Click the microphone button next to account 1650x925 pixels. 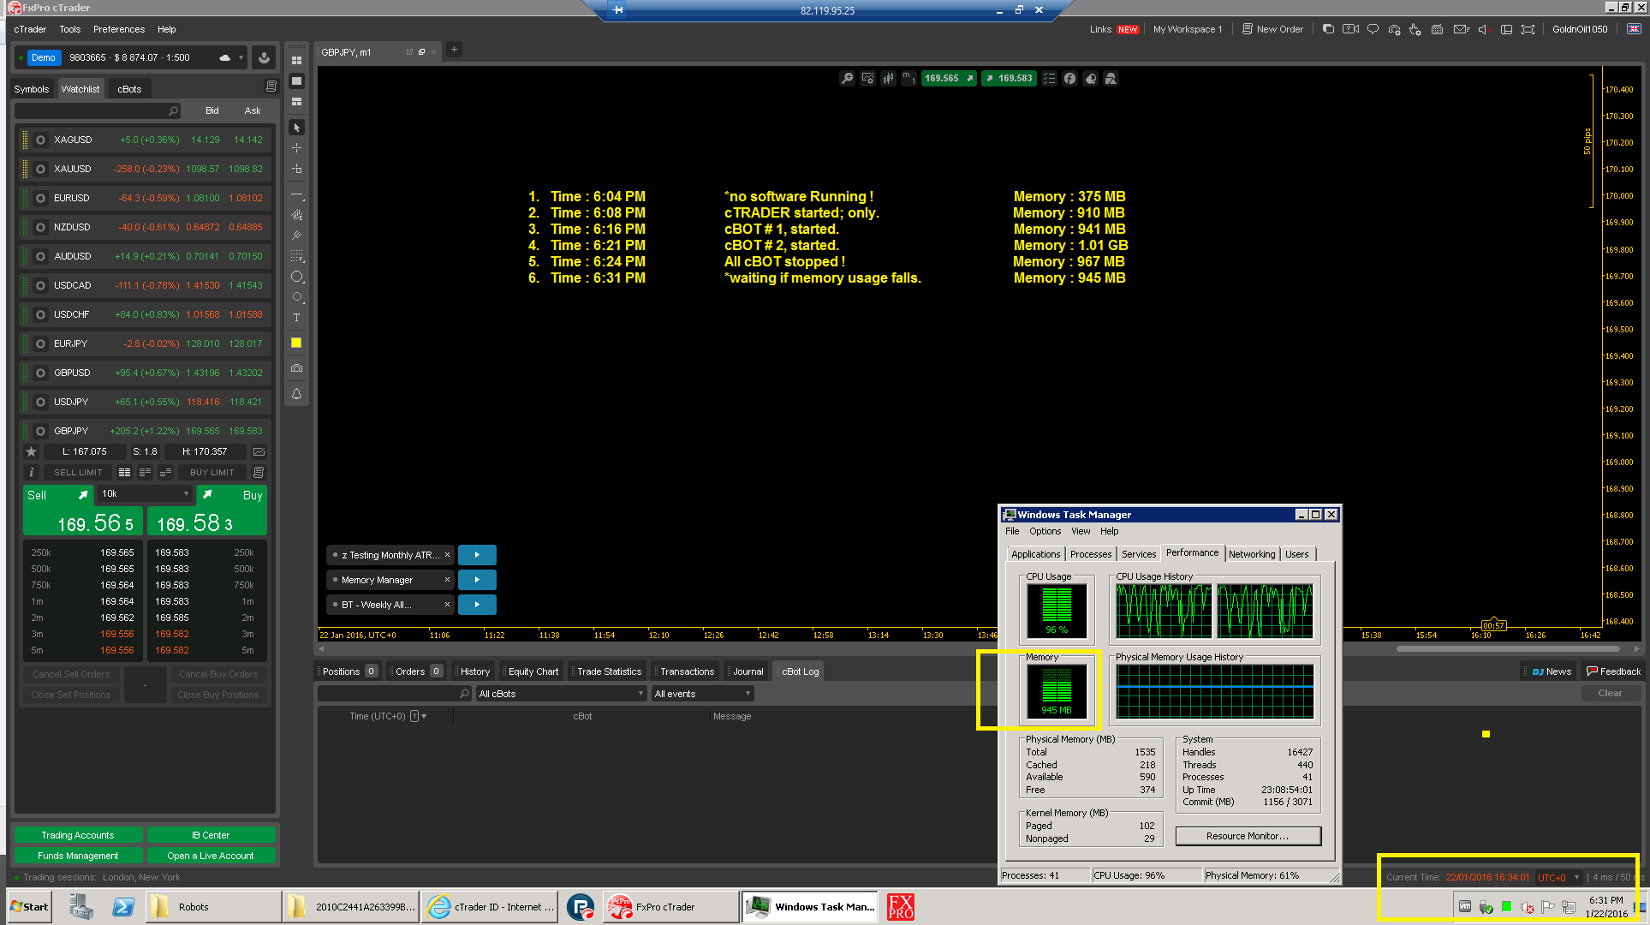pos(264,57)
